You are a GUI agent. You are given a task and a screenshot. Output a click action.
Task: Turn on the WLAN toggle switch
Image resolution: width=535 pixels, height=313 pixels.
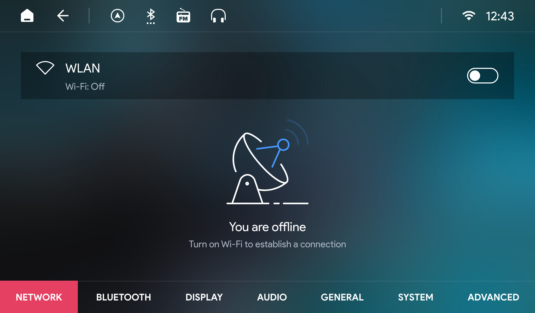tap(482, 76)
